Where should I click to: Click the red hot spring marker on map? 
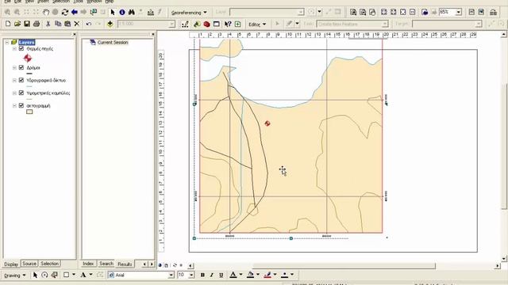[267, 123]
